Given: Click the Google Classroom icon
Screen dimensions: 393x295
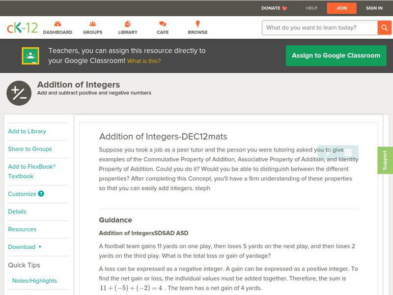Looking at the screenshot, I should click(x=30, y=56).
